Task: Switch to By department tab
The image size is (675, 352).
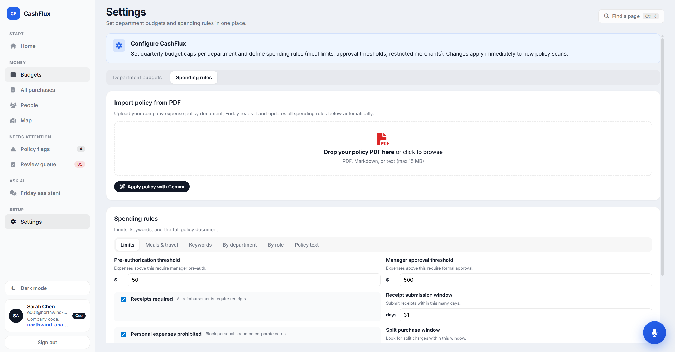Action: (x=240, y=245)
